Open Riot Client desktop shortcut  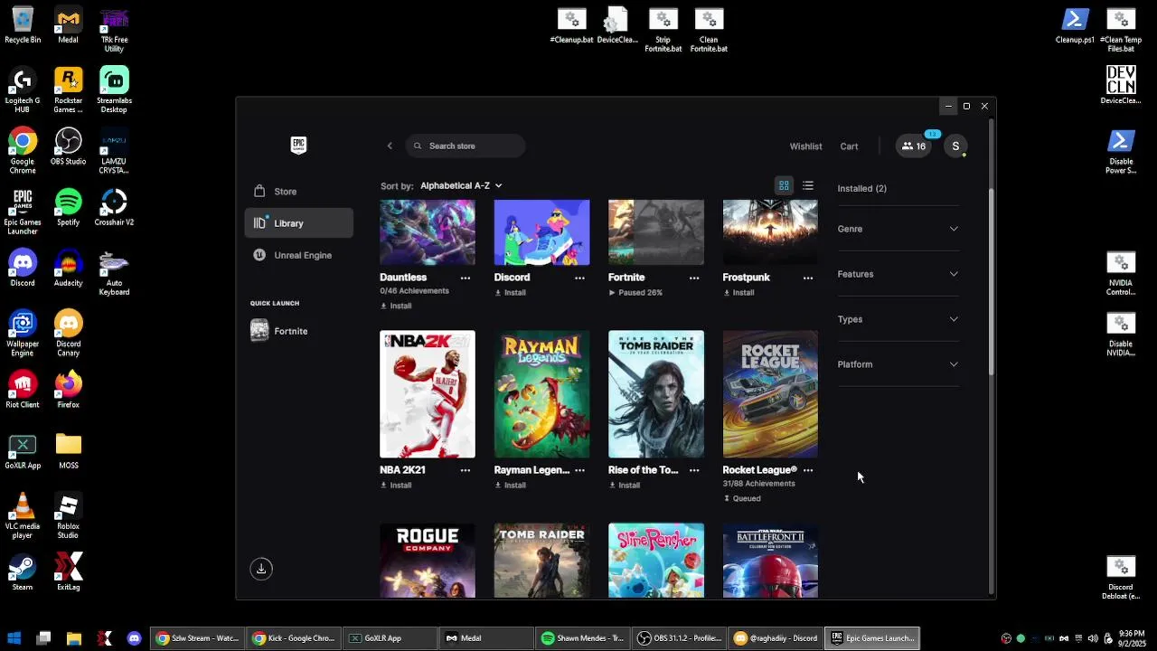pos(22,391)
